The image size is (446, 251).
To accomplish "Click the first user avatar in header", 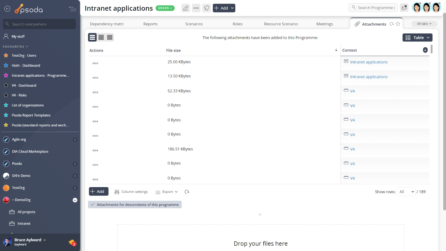I will (x=417, y=8).
